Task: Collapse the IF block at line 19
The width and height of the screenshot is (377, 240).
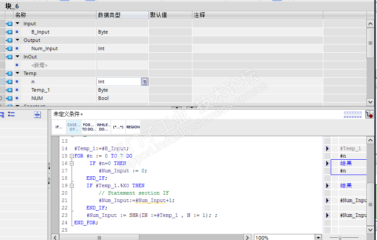Action: click(72, 185)
